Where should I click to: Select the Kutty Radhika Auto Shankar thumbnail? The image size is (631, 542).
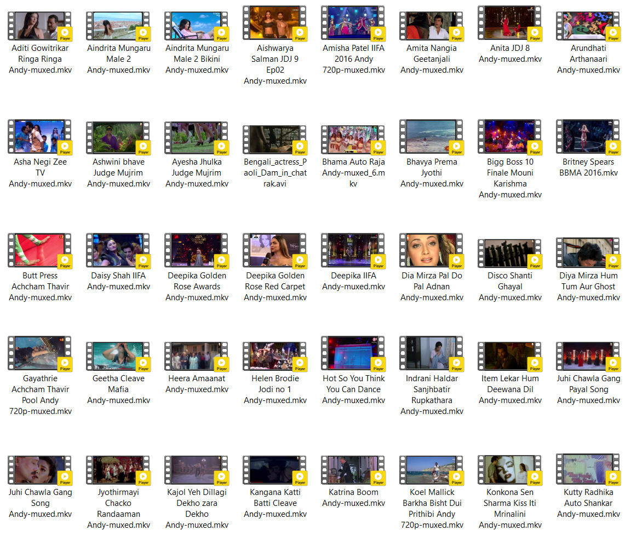588,469
